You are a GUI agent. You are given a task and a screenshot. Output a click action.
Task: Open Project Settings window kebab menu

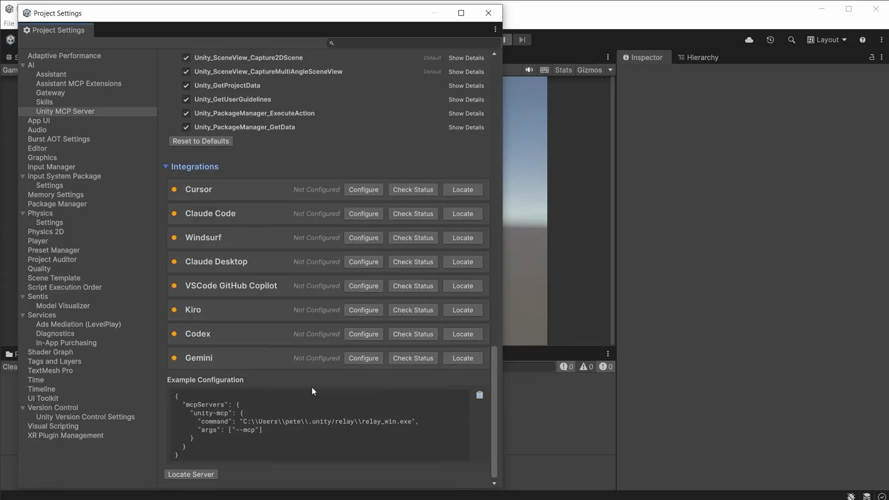(x=495, y=29)
